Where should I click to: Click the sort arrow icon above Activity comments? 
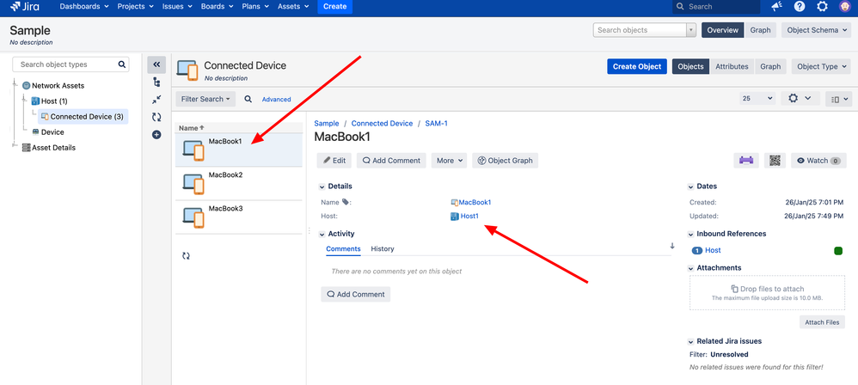click(672, 246)
